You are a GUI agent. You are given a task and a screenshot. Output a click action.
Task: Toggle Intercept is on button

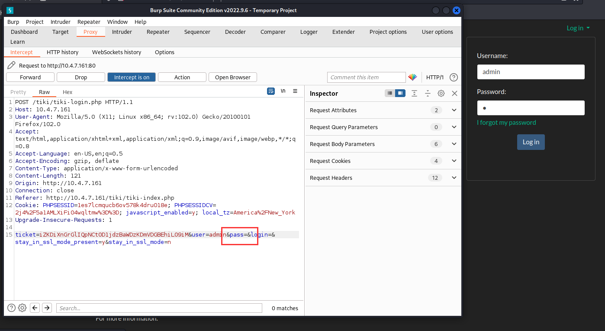[132, 77]
